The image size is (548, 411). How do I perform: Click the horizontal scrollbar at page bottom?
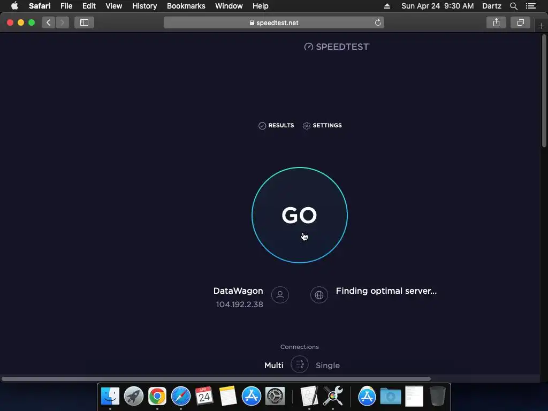(216, 379)
